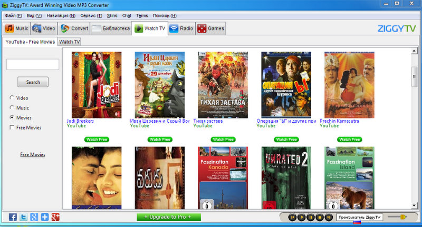422x227 pixels.
Task: Open the Навигация menu
Action: (61, 16)
